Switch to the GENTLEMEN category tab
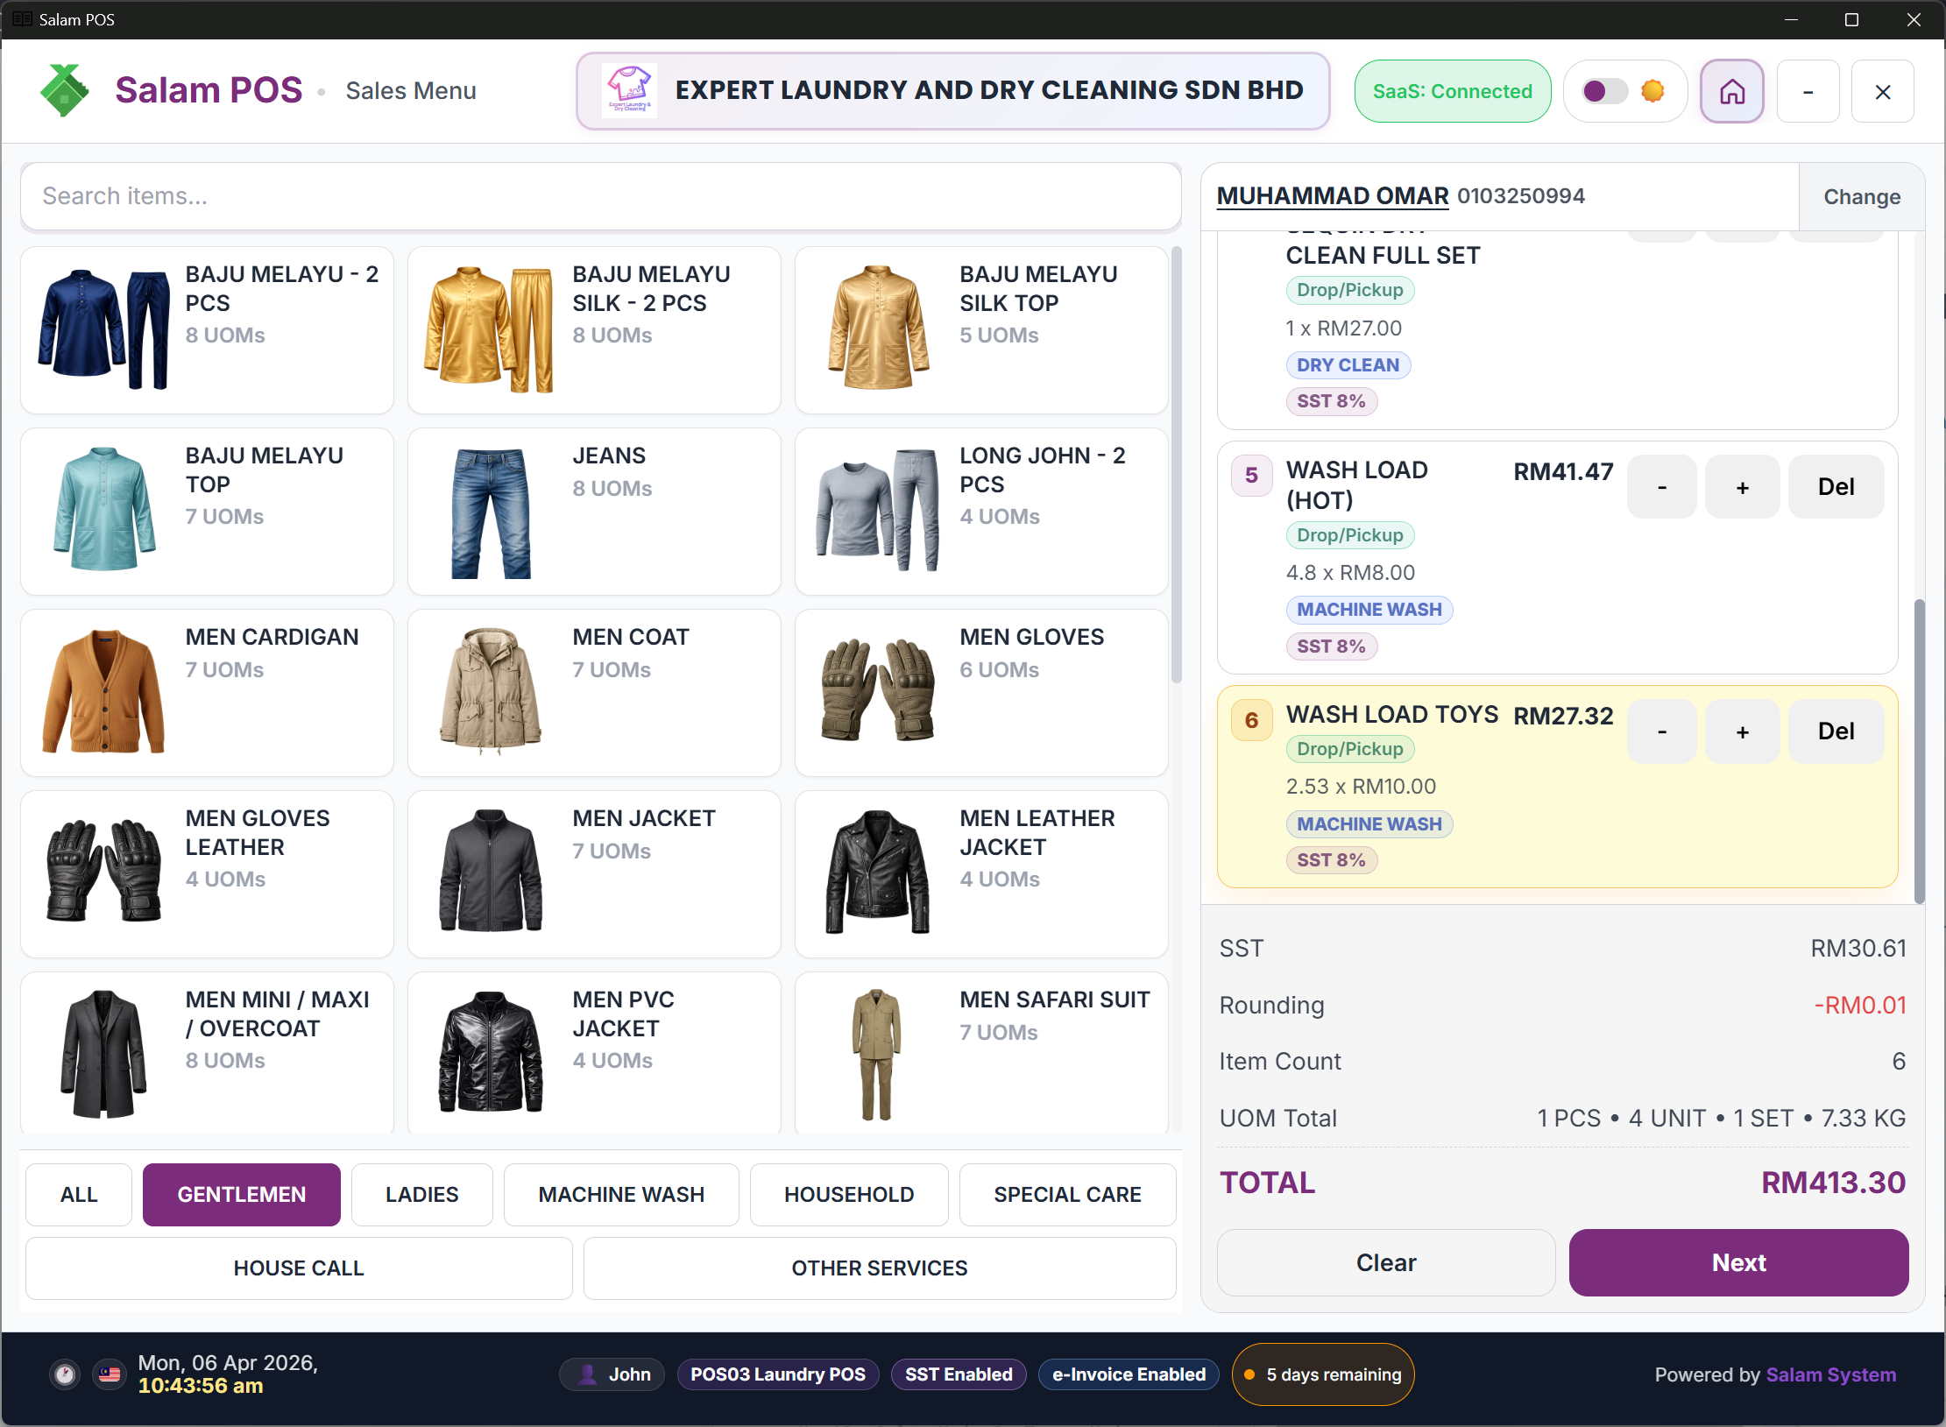This screenshot has height=1427, width=1946. point(242,1195)
